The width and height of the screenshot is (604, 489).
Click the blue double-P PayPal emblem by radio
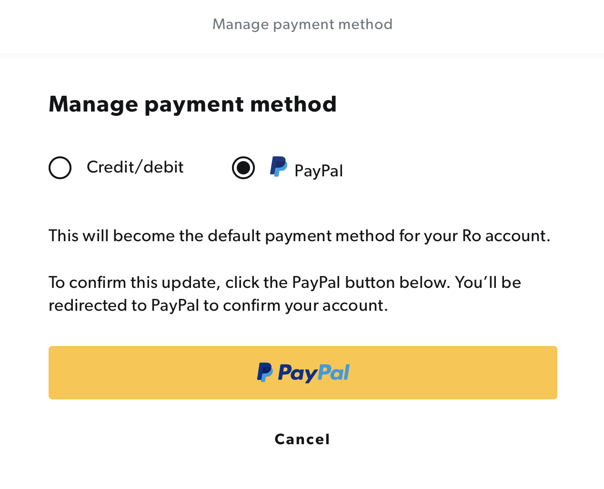[279, 167]
